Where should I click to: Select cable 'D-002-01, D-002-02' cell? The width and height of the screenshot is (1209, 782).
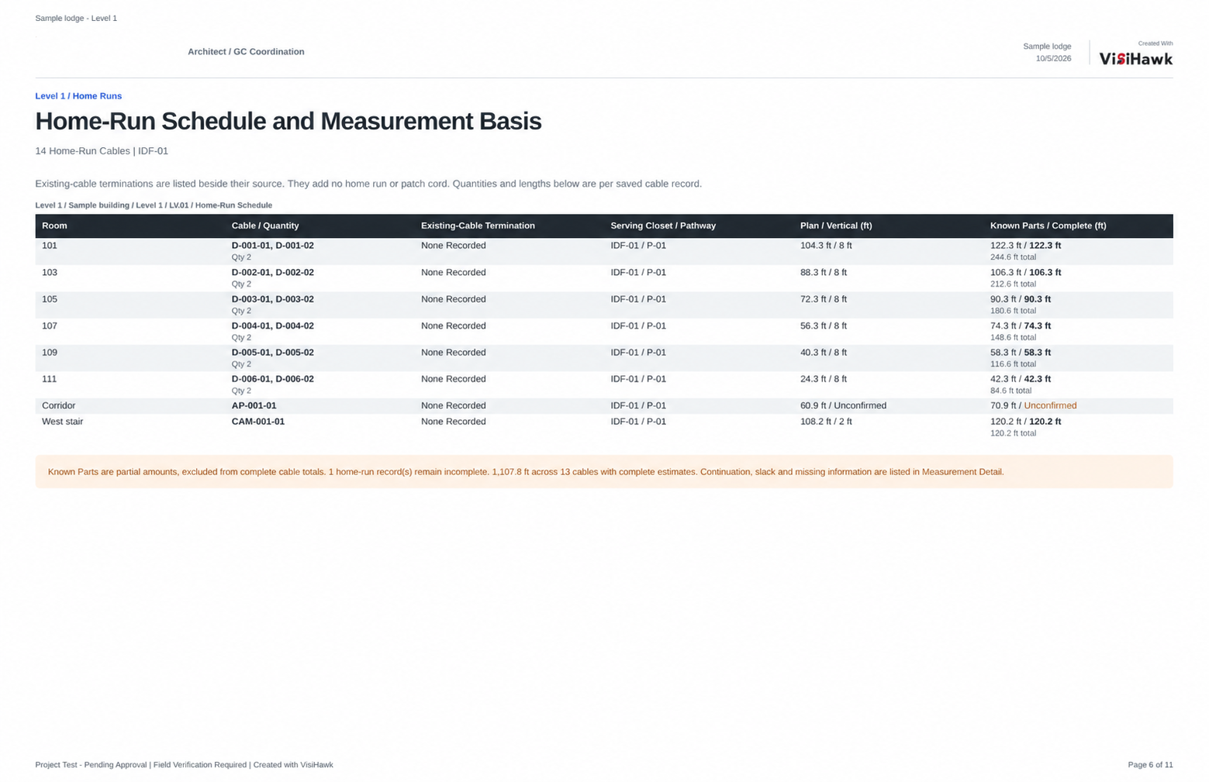273,273
